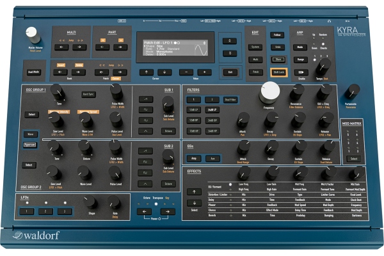Select the Wave oscillator mode button

tap(30, 134)
